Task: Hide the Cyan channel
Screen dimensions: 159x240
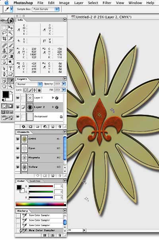Action: pos(18,148)
